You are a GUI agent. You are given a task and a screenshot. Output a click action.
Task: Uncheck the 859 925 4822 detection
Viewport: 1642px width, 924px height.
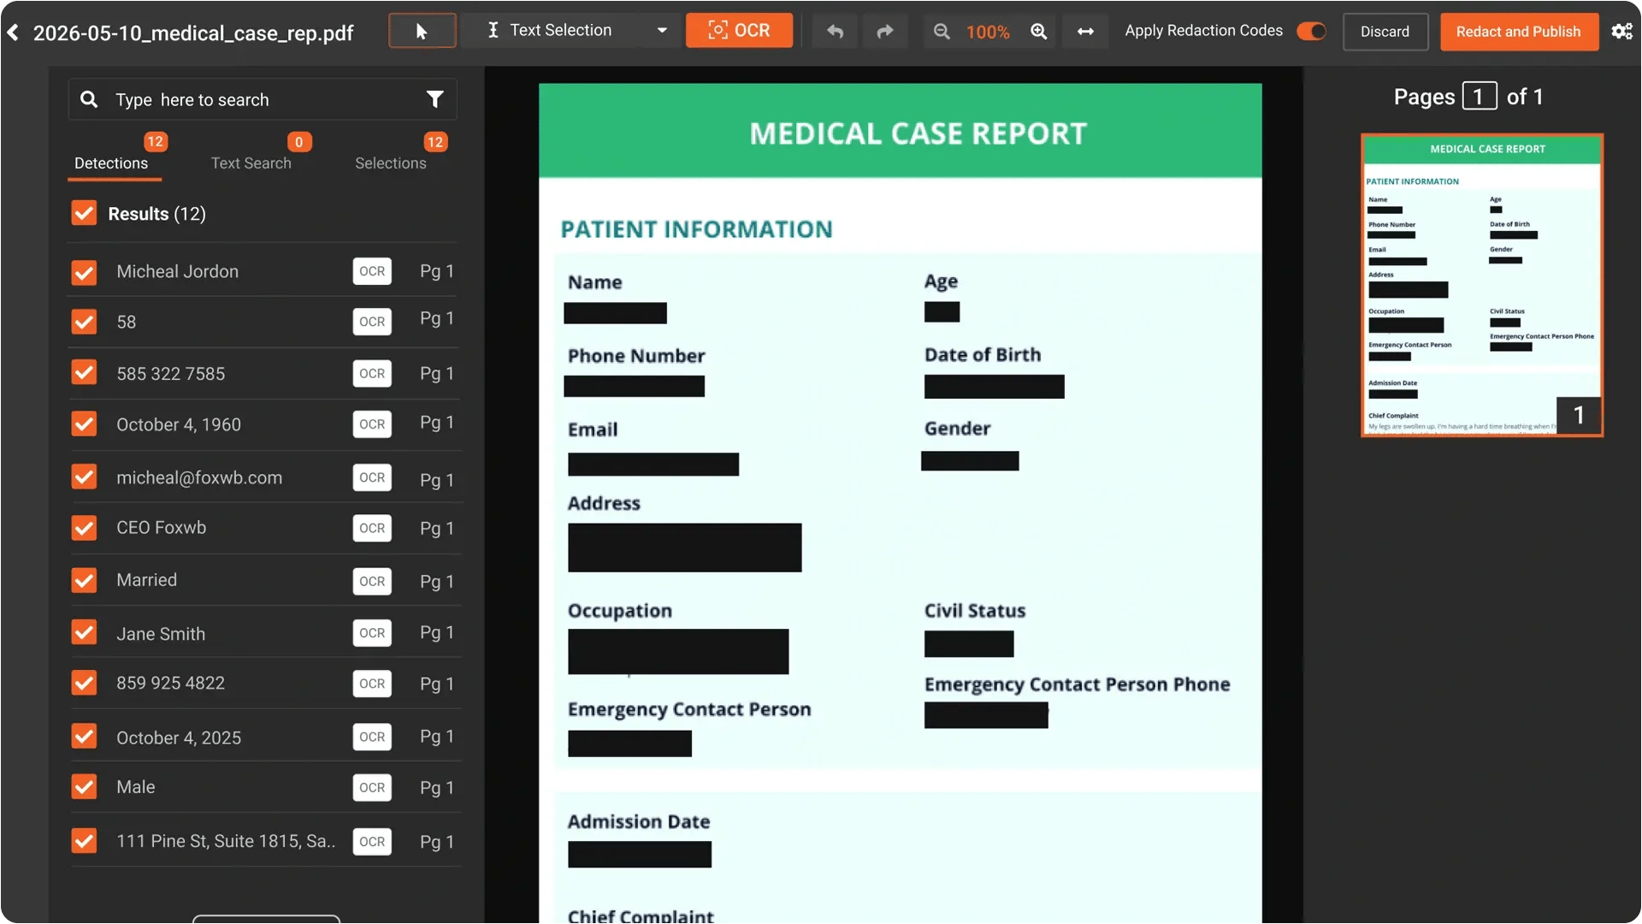click(84, 683)
